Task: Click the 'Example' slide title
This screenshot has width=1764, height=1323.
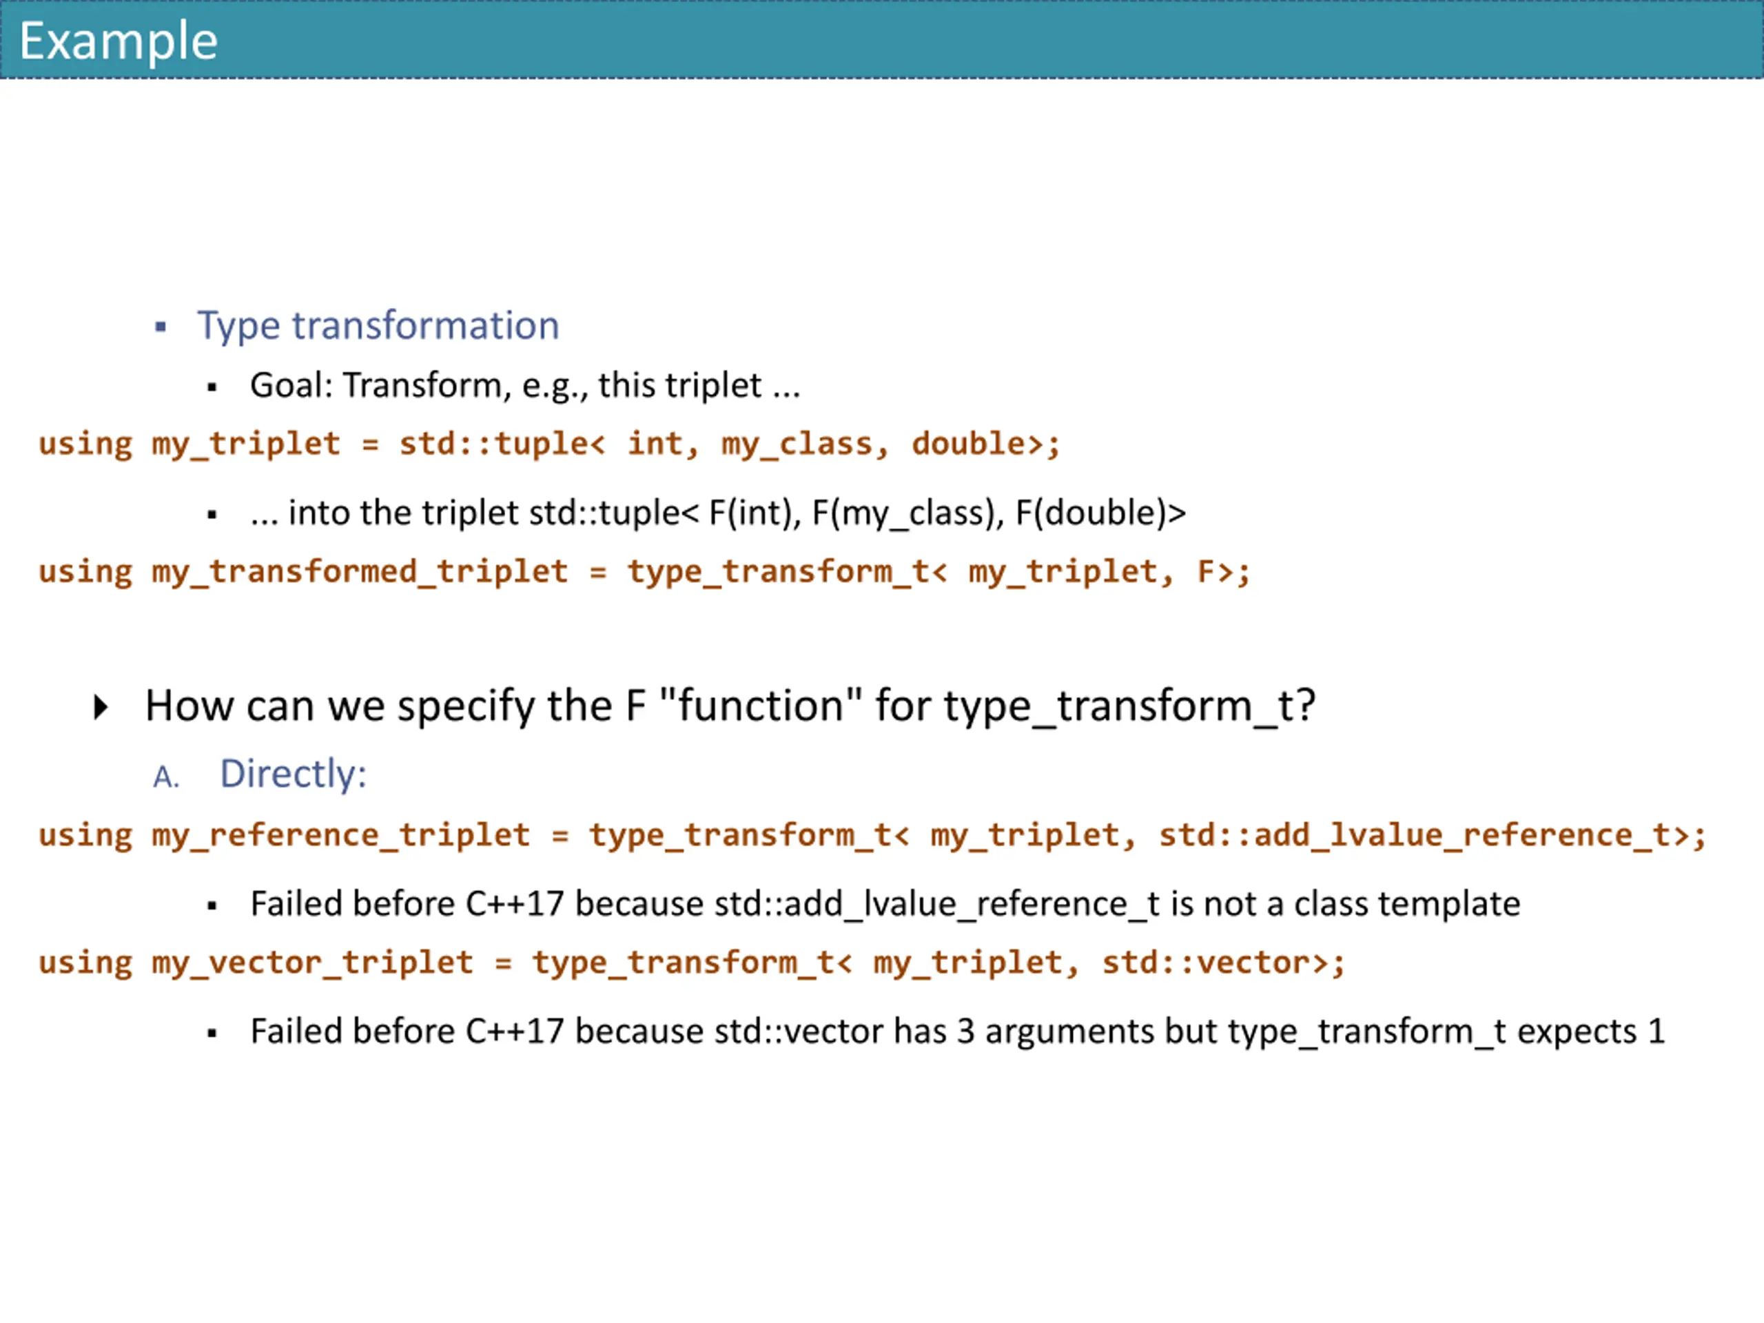Action: [x=118, y=41]
